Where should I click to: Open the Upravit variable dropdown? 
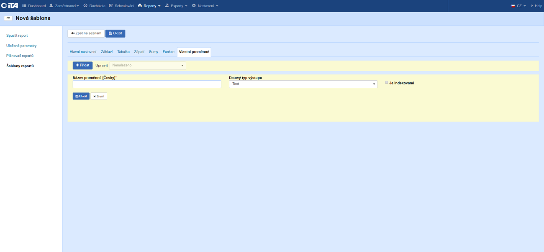[x=147, y=66]
